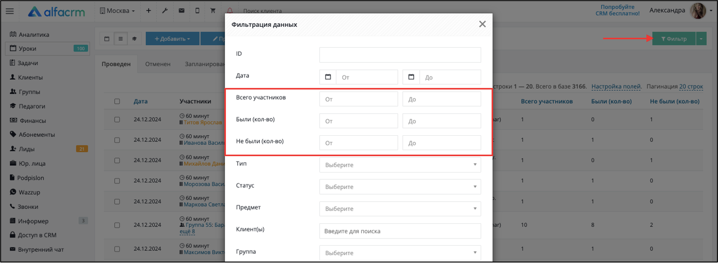Tick checkbox for Максимов row
The height and width of the screenshot is (263, 718).
(x=117, y=248)
